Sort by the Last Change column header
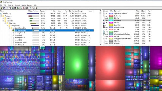 (x=81, y=11)
